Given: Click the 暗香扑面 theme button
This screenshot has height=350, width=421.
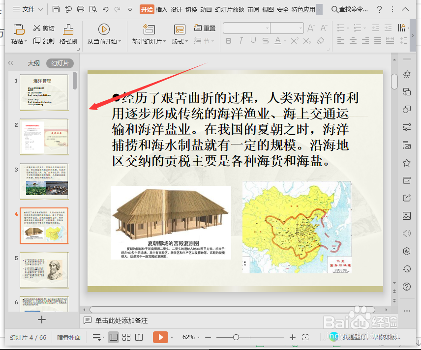Looking at the screenshot, I should coord(68,337).
